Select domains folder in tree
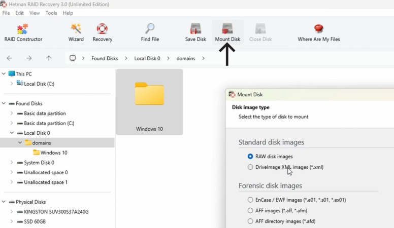The width and height of the screenshot is (394, 228). [38, 143]
